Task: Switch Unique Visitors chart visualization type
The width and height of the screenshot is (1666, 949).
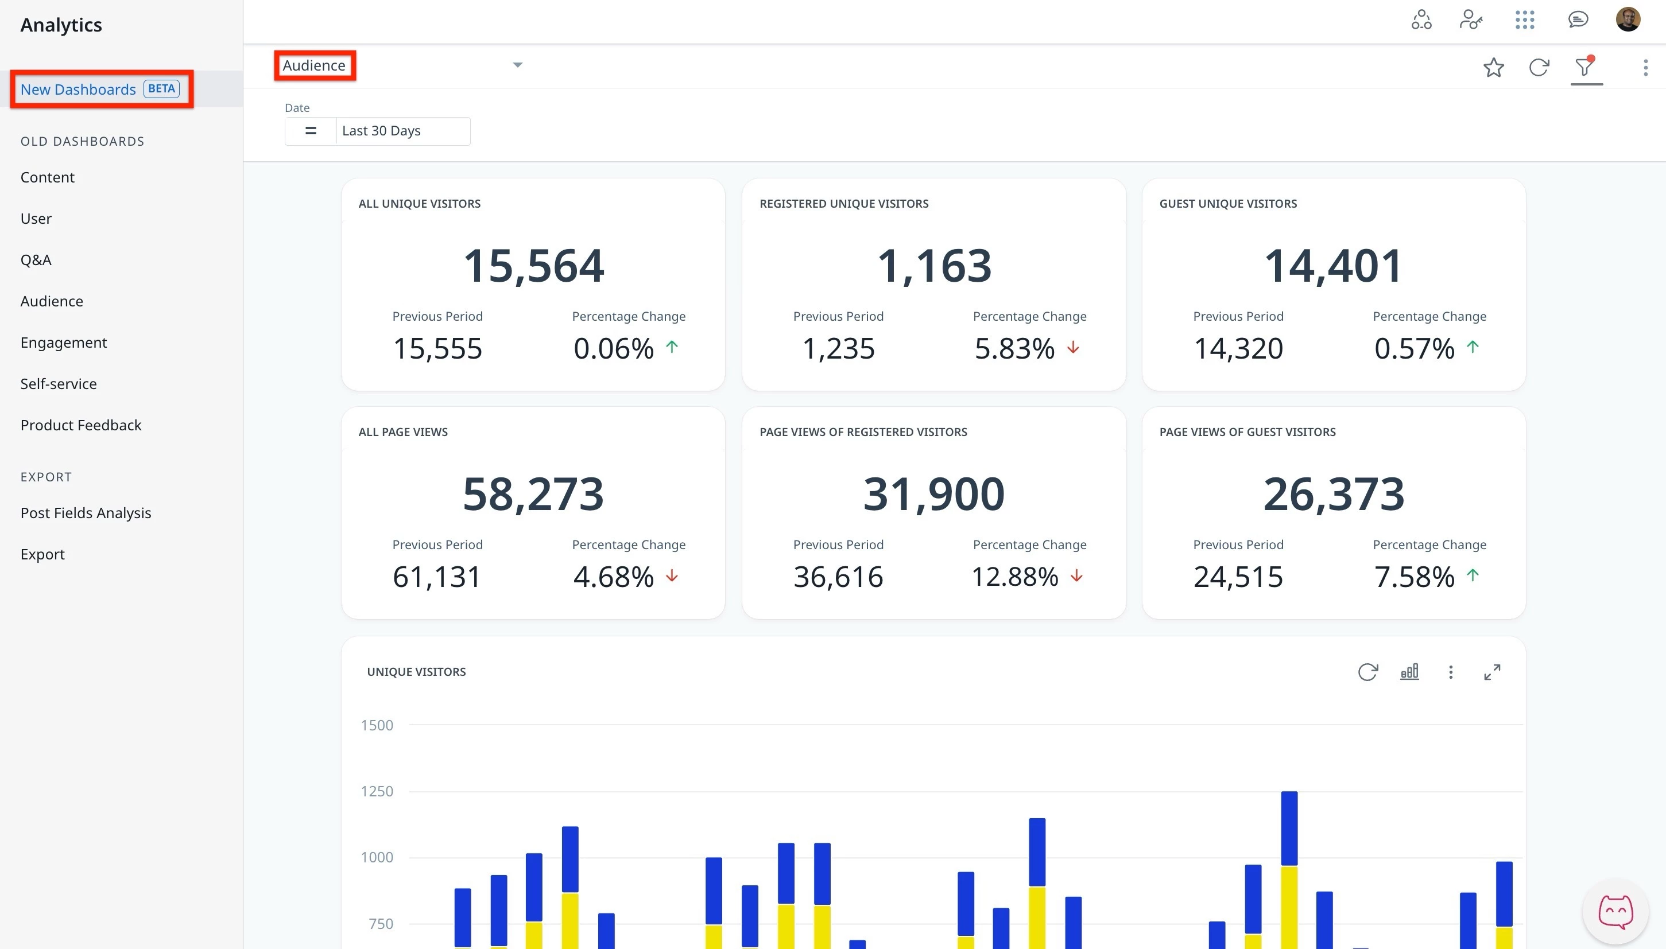Action: click(1409, 671)
